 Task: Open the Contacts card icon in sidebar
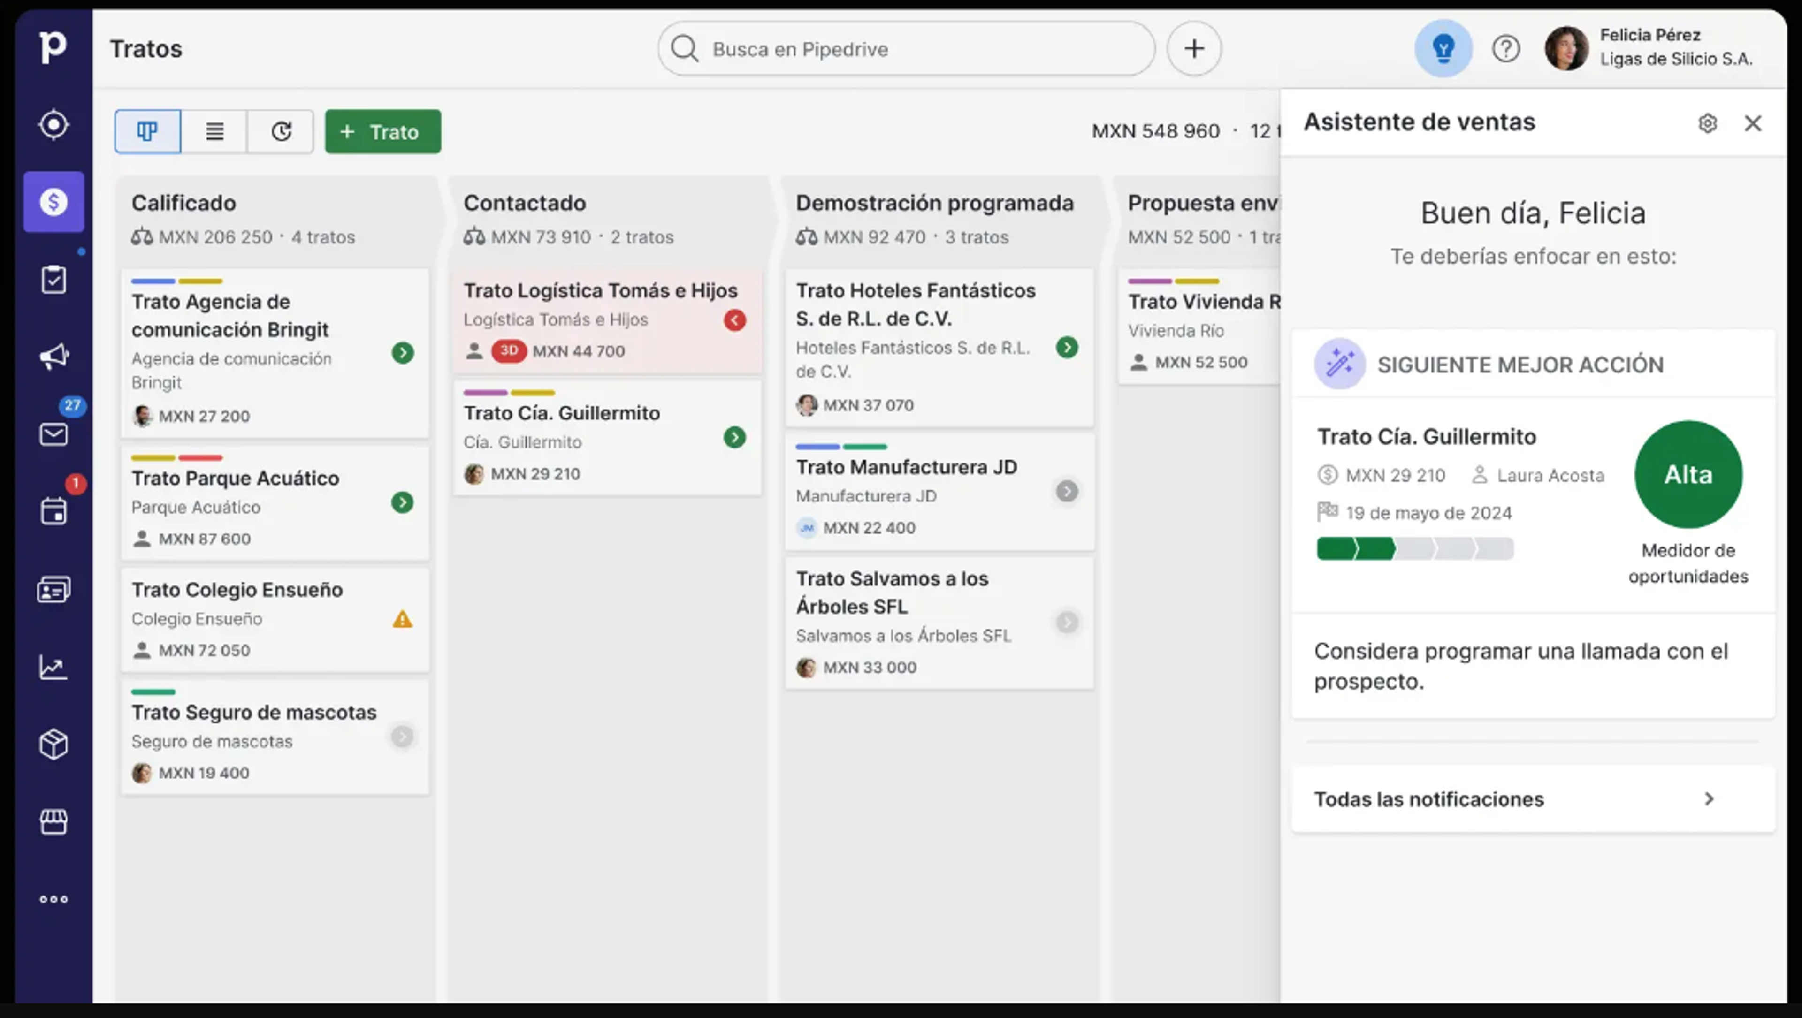pyautogui.click(x=53, y=589)
